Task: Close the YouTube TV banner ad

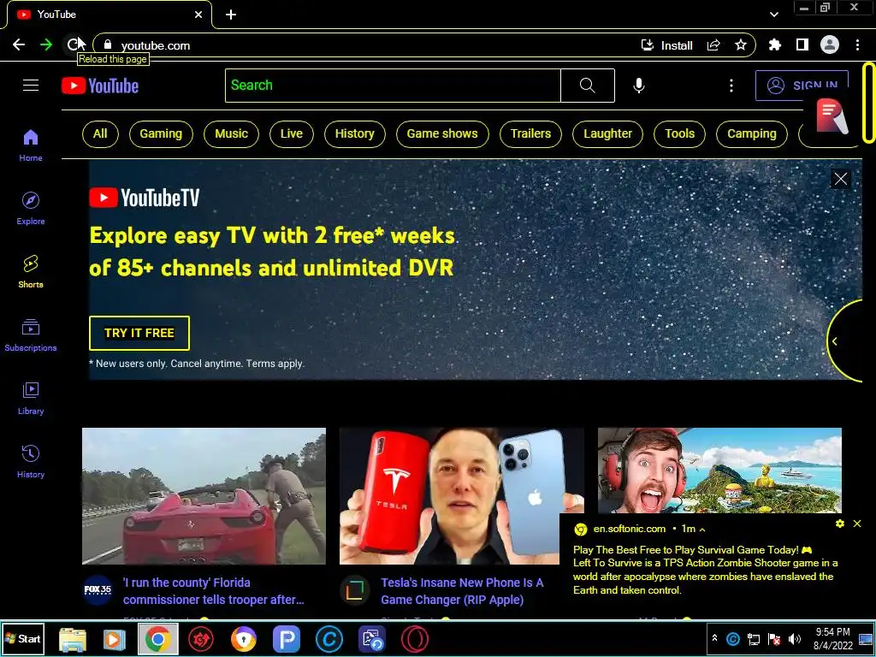Action: click(841, 179)
